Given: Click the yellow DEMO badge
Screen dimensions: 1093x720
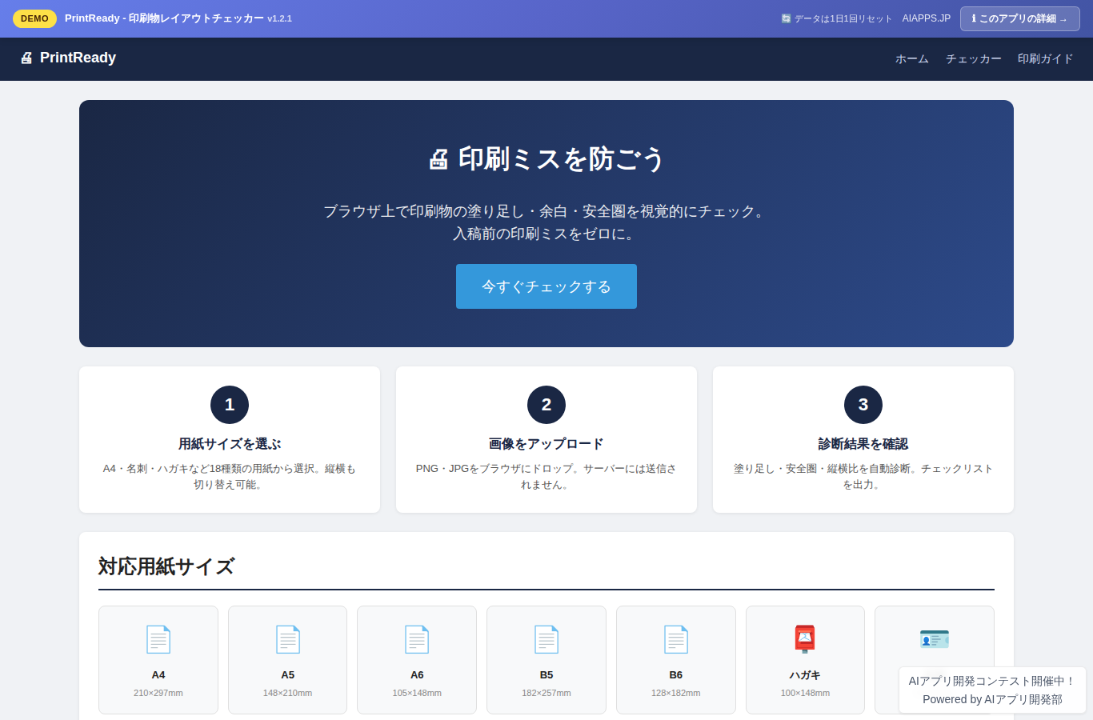Looking at the screenshot, I should (x=34, y=18).
